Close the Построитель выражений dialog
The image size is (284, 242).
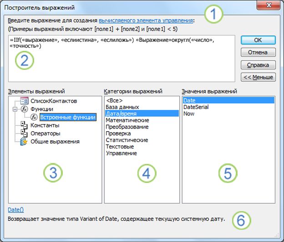[269, 5]
